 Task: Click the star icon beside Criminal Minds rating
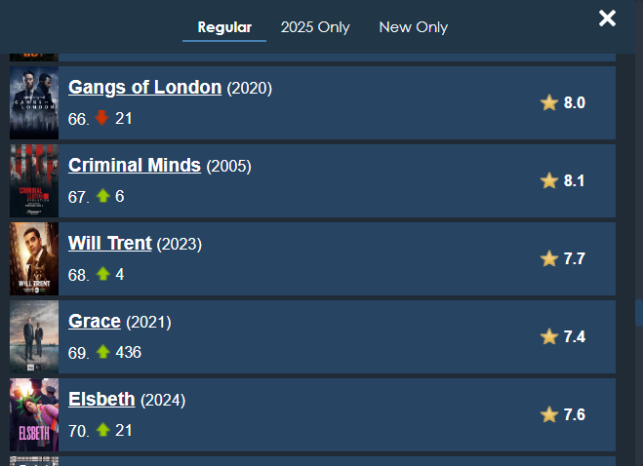point(549,180)
